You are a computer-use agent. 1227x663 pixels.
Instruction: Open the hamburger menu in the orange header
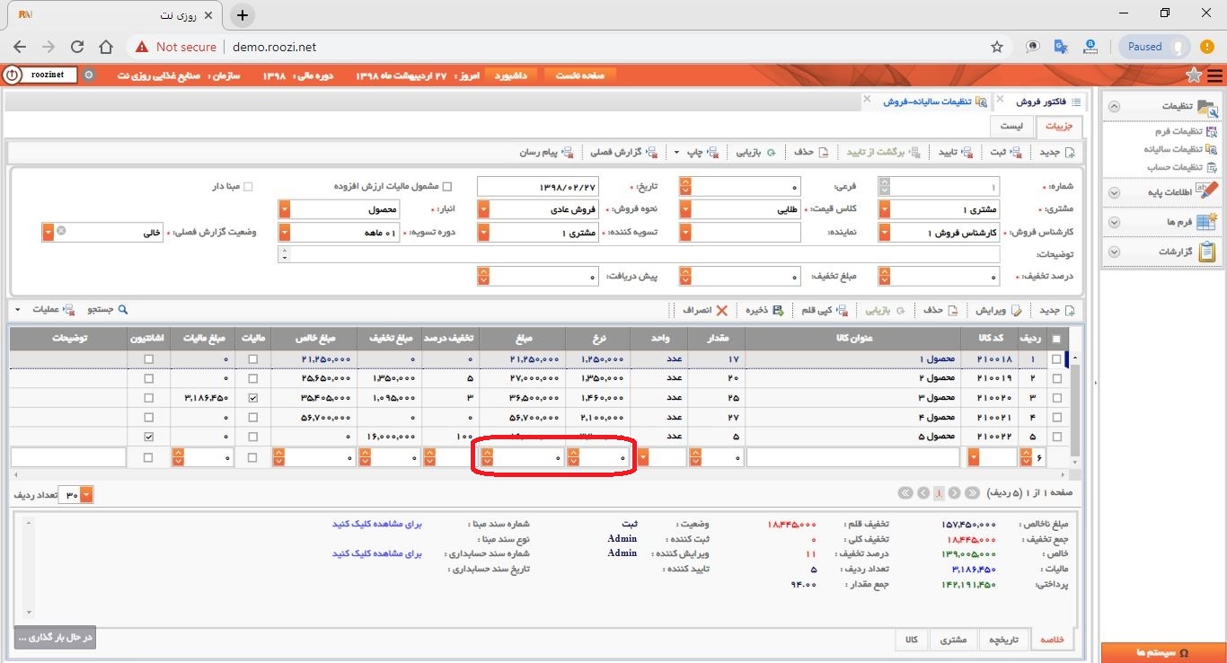[1215, 75]
